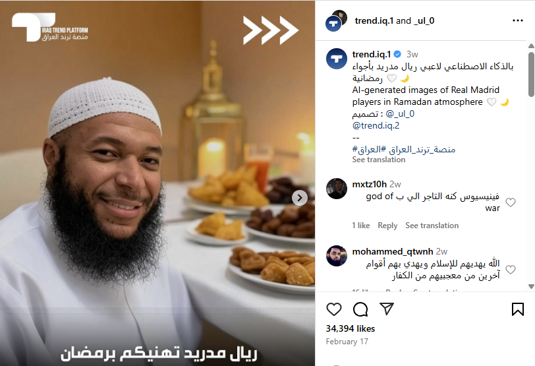
Task: Save the post with the bookmark icon
Action: (517, 309)
